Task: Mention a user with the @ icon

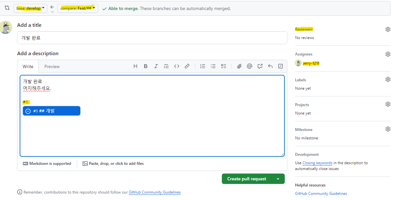Action: click(x=249, y=66)
